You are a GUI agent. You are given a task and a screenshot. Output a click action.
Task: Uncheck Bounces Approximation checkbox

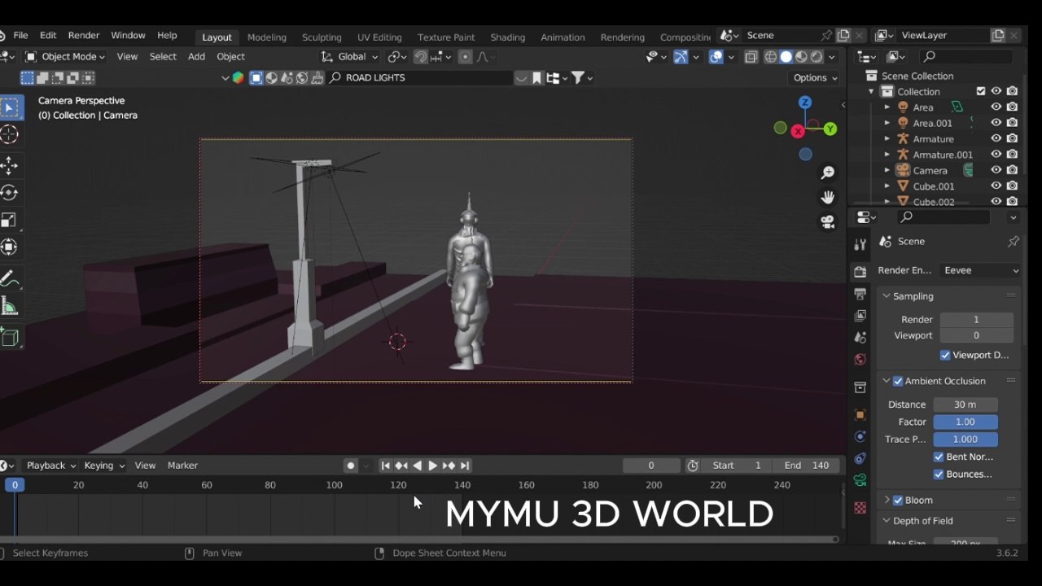[939, 474]
